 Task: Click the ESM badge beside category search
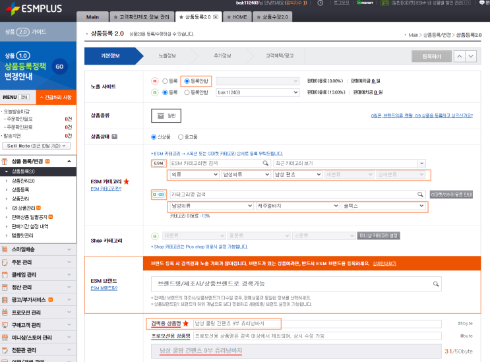pos(159,163)
